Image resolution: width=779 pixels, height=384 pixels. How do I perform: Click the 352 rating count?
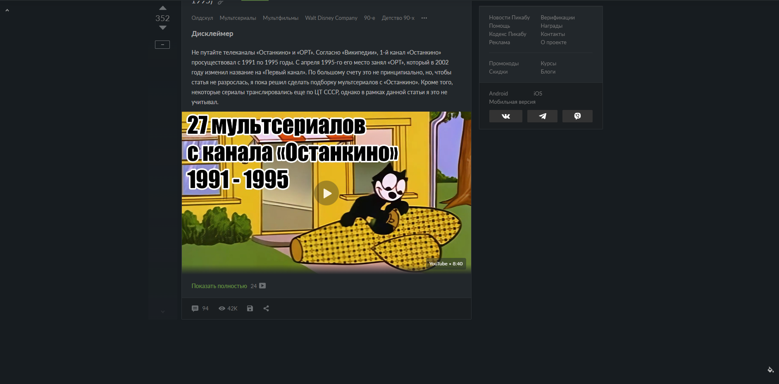(162, 18)
